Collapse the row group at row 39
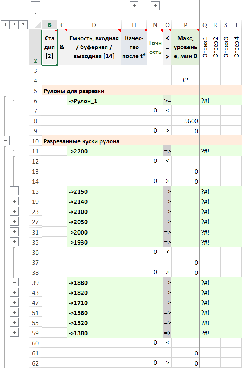This screenshot has height=369, width=242. pyautogui.click(x=14, y=282)
